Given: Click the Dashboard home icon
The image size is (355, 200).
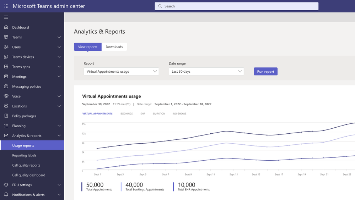Looking at the screenshot, I should (6, 27).
